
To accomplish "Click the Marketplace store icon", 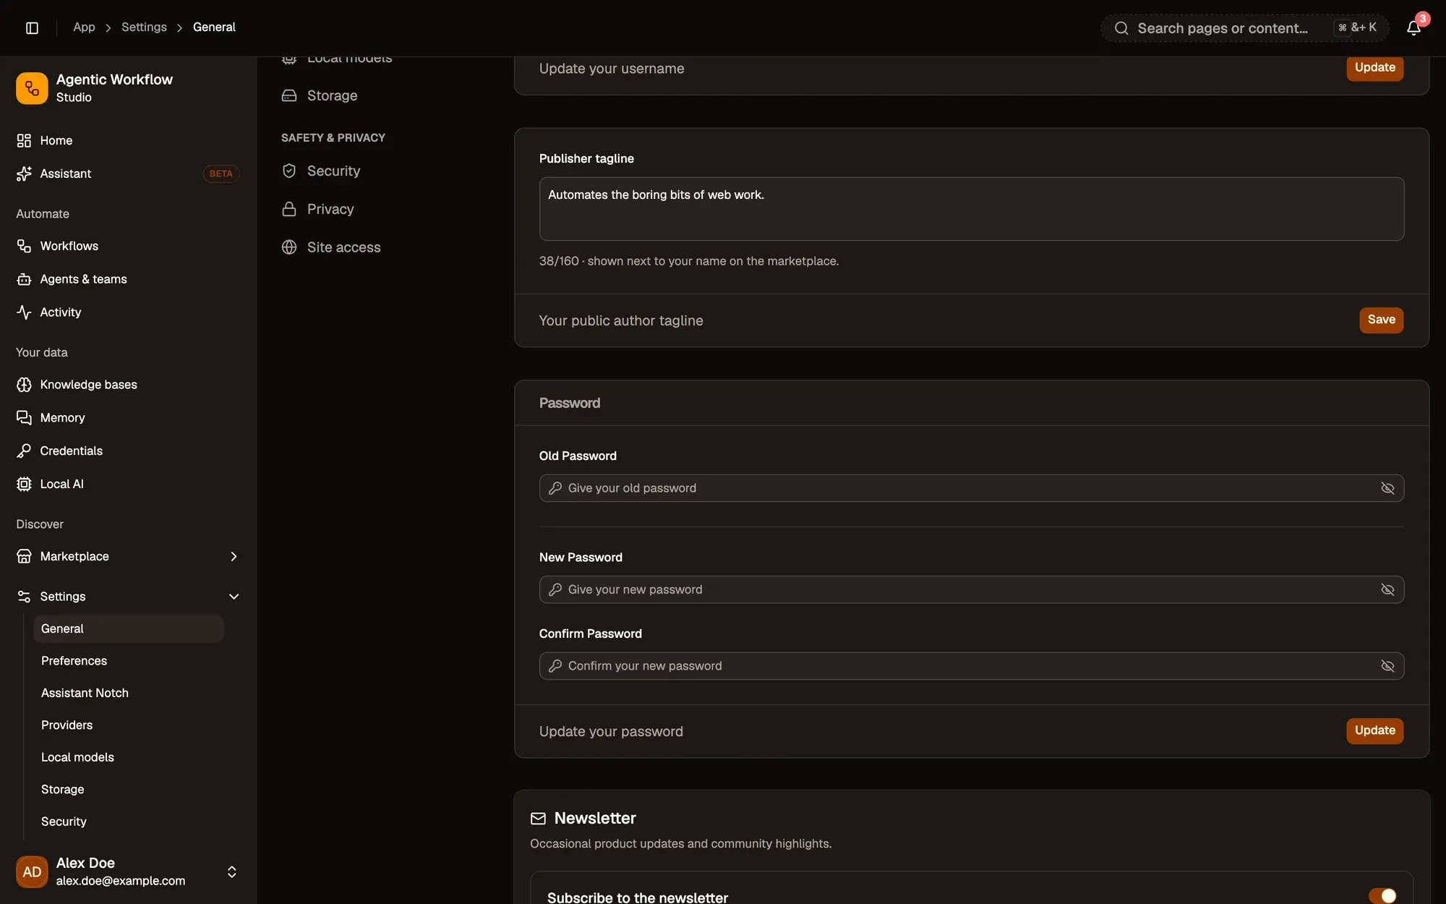I will pos(24,556).
